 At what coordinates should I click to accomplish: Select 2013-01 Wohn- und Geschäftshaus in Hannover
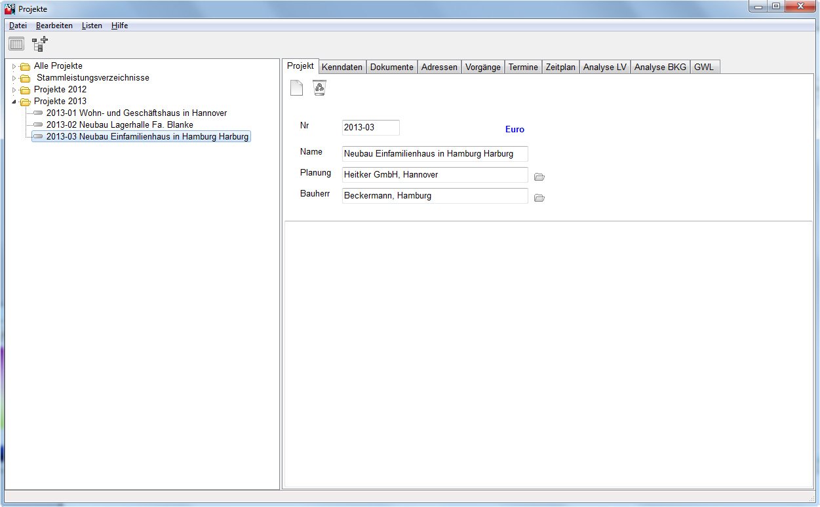coord(136,113)
